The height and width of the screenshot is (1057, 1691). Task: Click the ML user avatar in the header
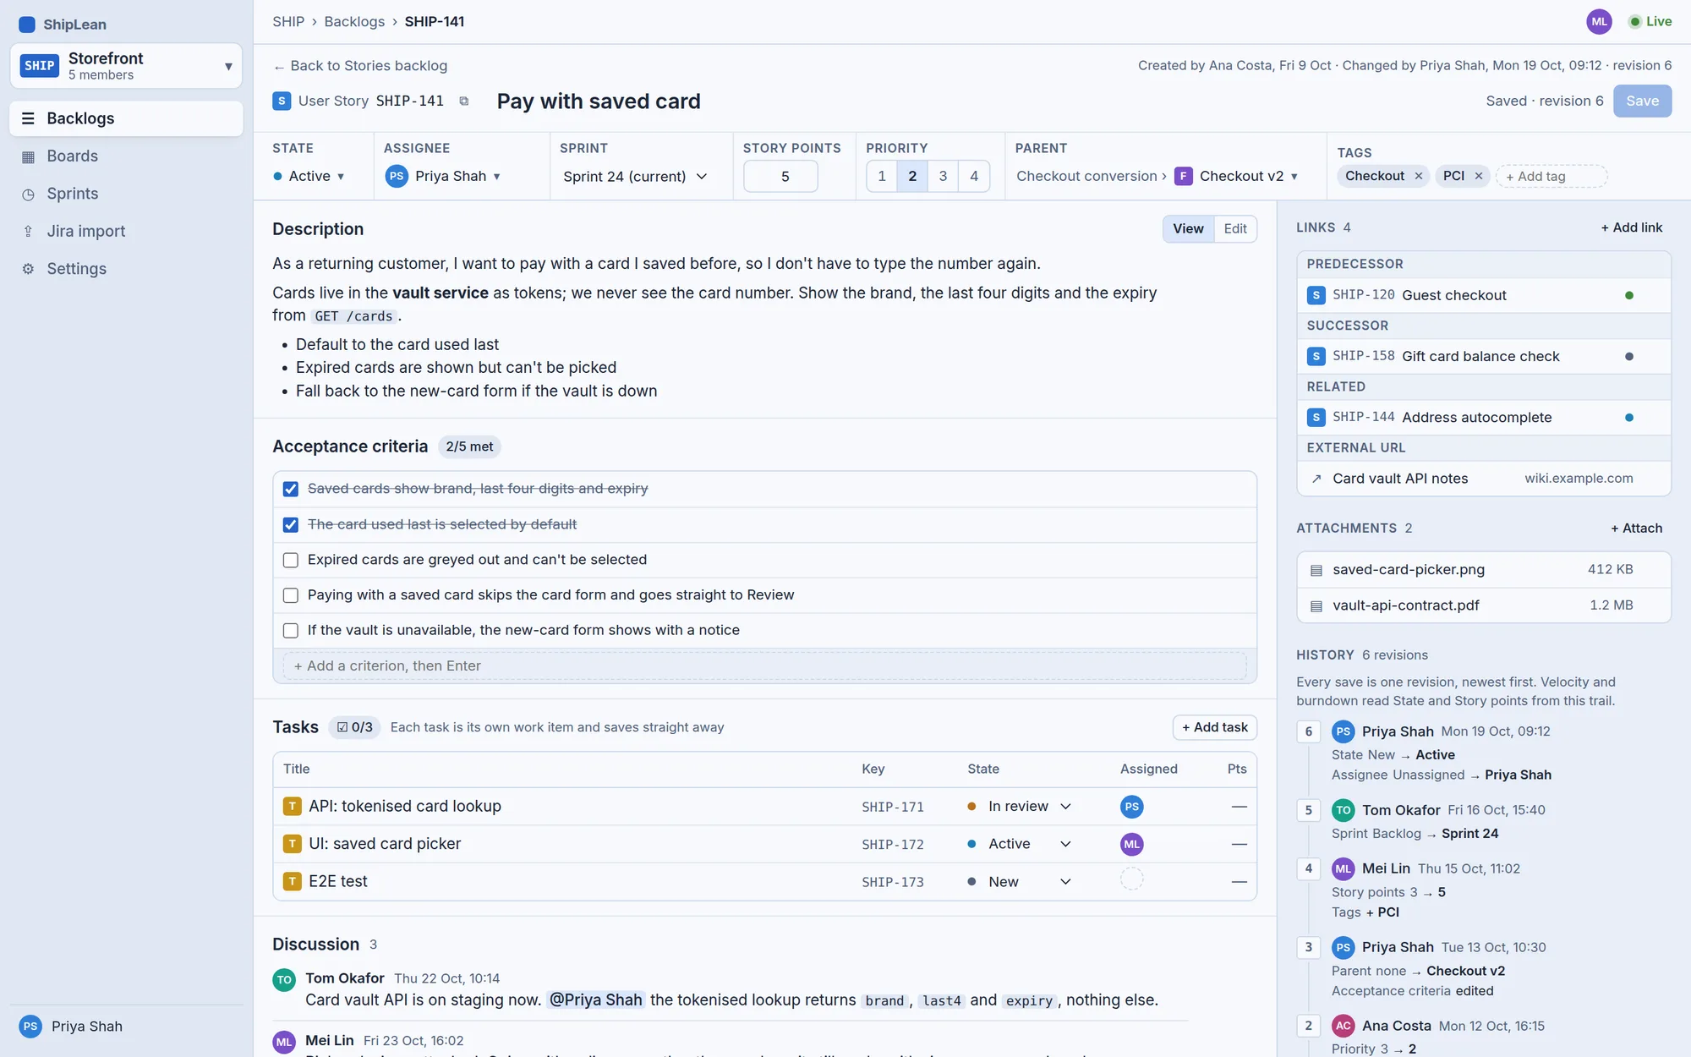pyautogui.click(x=1599, y=22)
